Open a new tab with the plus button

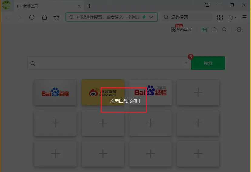click(x=90, y=6)
